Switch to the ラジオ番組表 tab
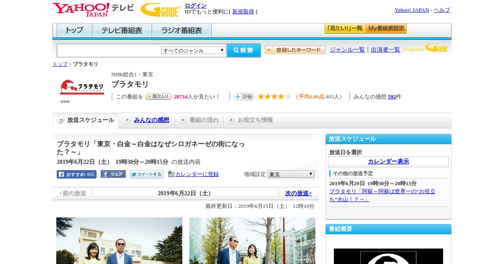 pos(181,31)
